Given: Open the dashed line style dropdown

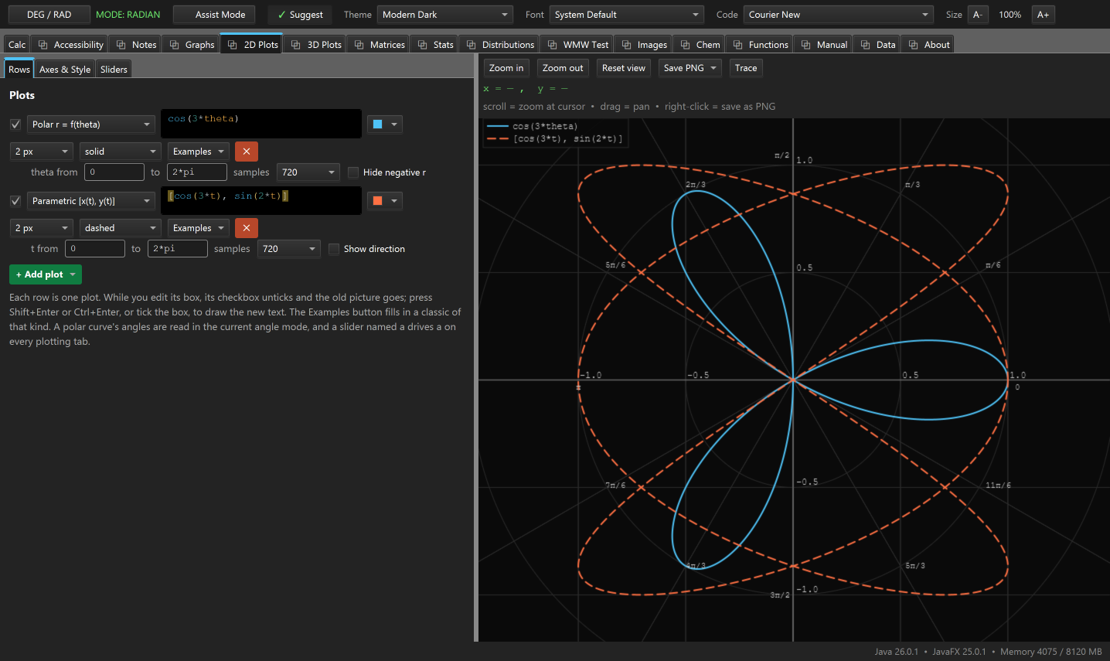Looking at the screenshot, I should click(121, 228).
